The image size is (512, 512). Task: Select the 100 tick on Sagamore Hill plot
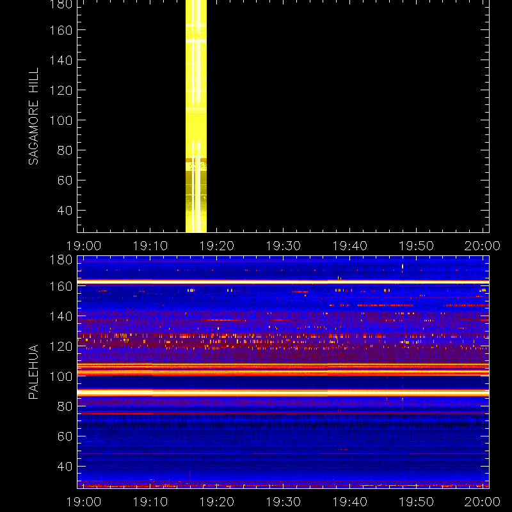(61, 120)
